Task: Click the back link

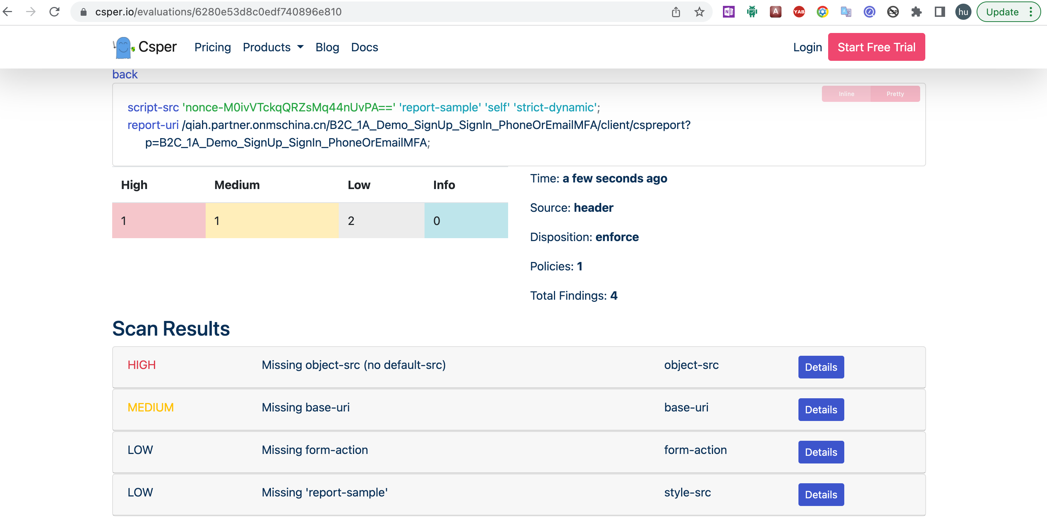Action: 125,74
